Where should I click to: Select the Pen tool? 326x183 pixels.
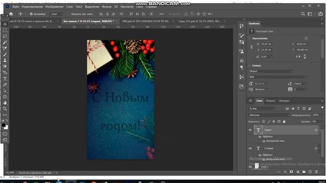(5, 85)
